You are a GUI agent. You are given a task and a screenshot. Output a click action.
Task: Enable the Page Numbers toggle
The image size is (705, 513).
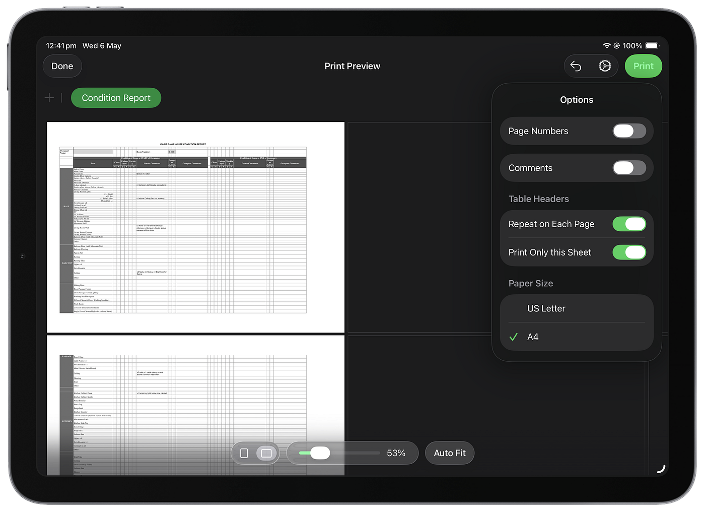click(x=629, y=131)
